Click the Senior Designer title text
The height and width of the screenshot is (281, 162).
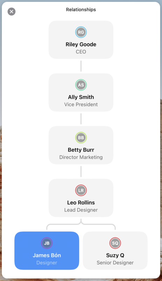115,263
